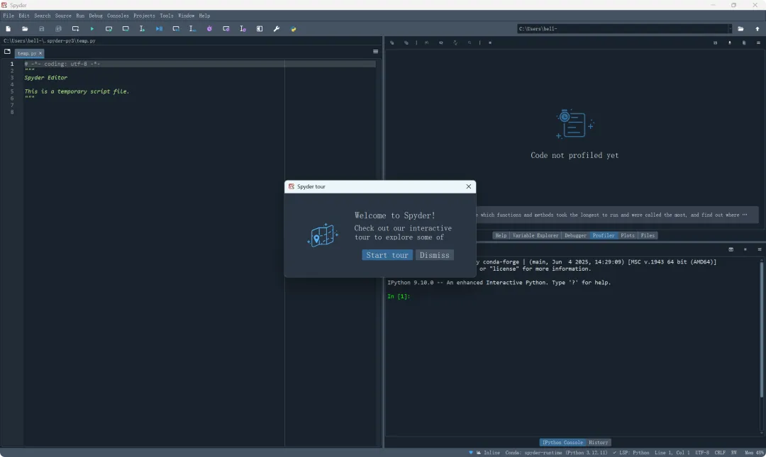The height and width of the screenshot is (457, 766).
Task: Run current cell icon
Action: pos(109,29)
